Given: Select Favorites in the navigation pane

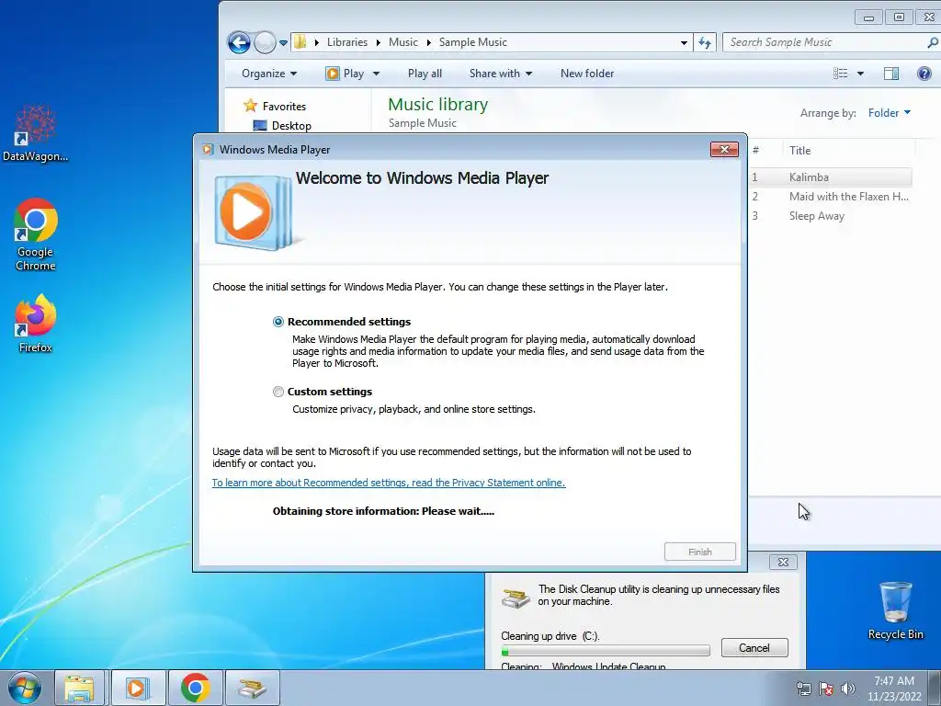Looking at the screenshot, I should click(284, 107).
